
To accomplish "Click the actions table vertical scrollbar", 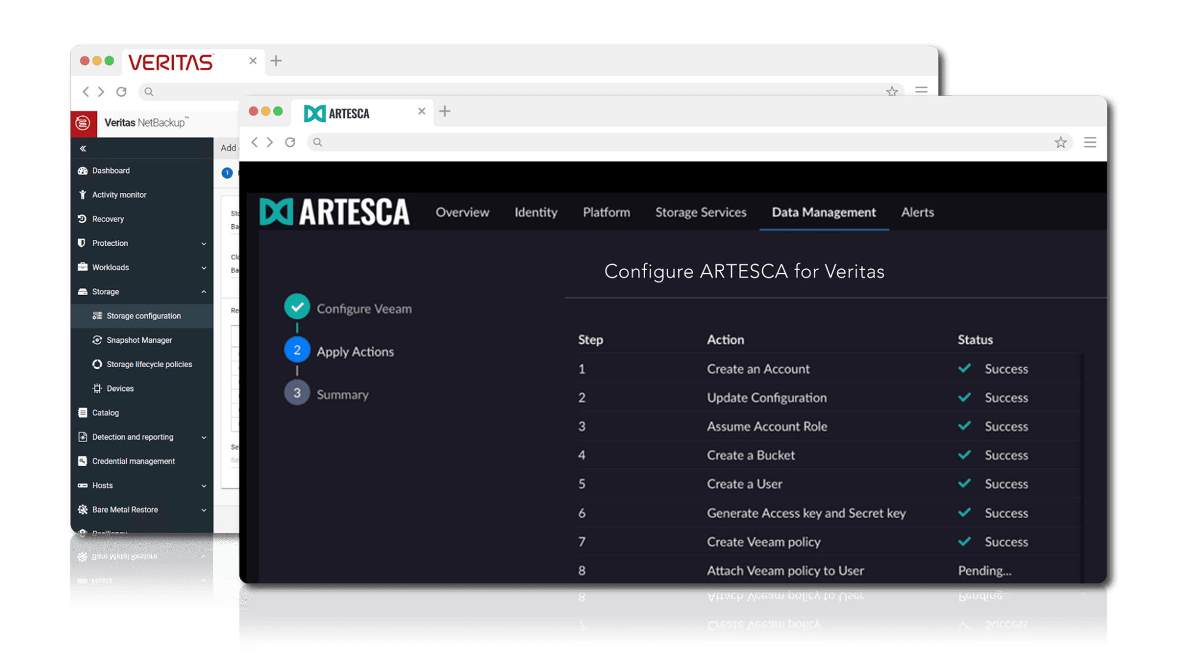I will click(1081, 467).
